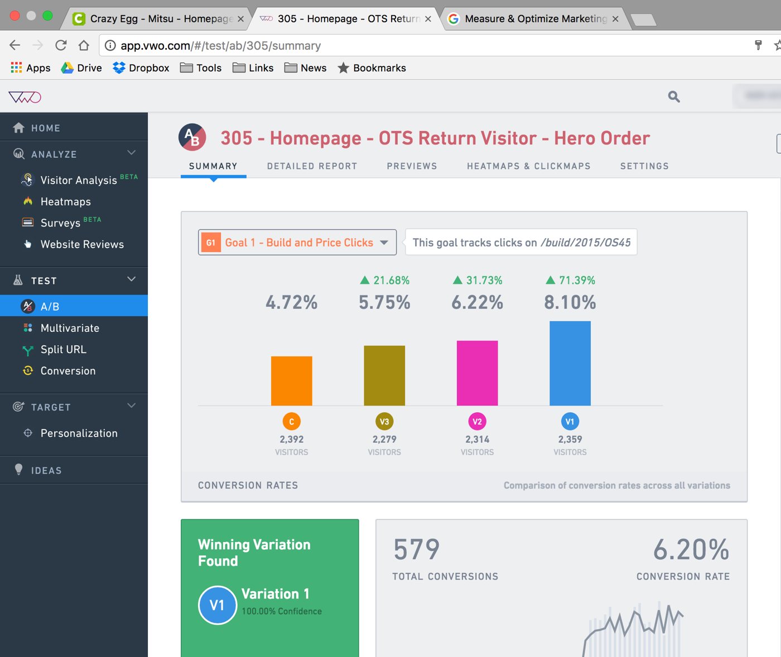Go to HOME in the sidebar
The width and height of the screenshot is (781, 657).
74,128
